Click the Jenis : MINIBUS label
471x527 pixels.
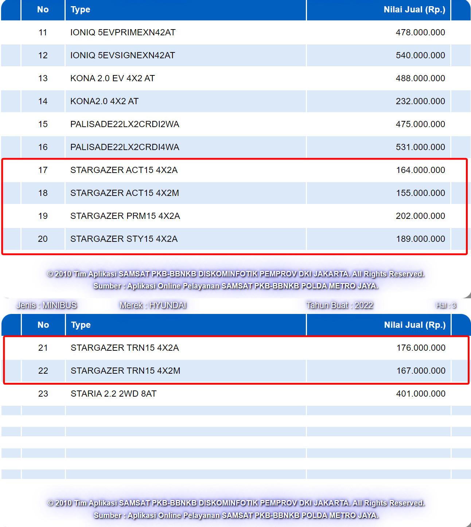coord(47,305)
